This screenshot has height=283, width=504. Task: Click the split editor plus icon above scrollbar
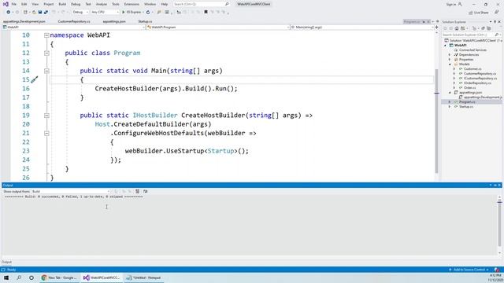click(x=436, y=28)
